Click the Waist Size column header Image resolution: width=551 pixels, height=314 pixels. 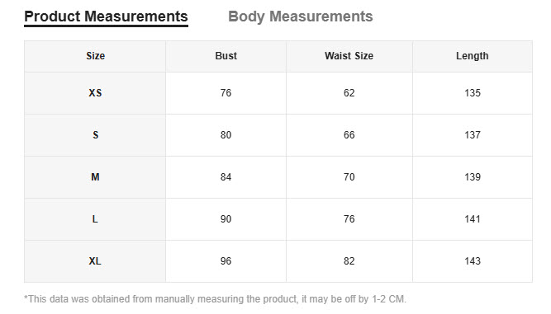tap(349, 56)
